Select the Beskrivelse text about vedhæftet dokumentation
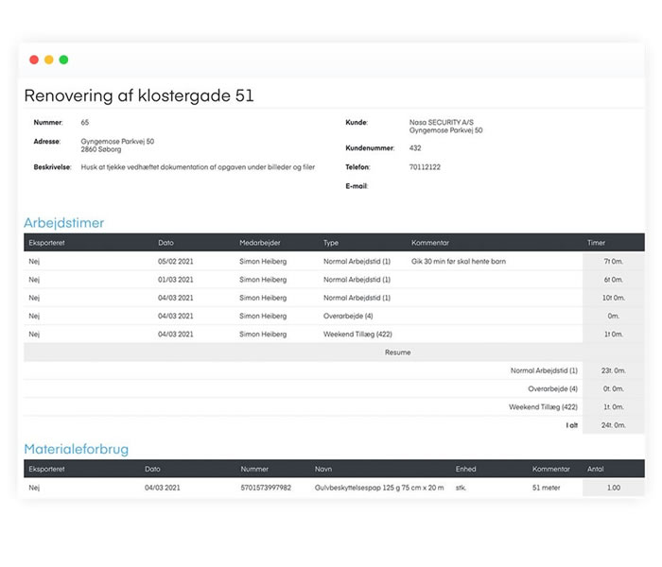662x567 pixels. pos(198,167)
